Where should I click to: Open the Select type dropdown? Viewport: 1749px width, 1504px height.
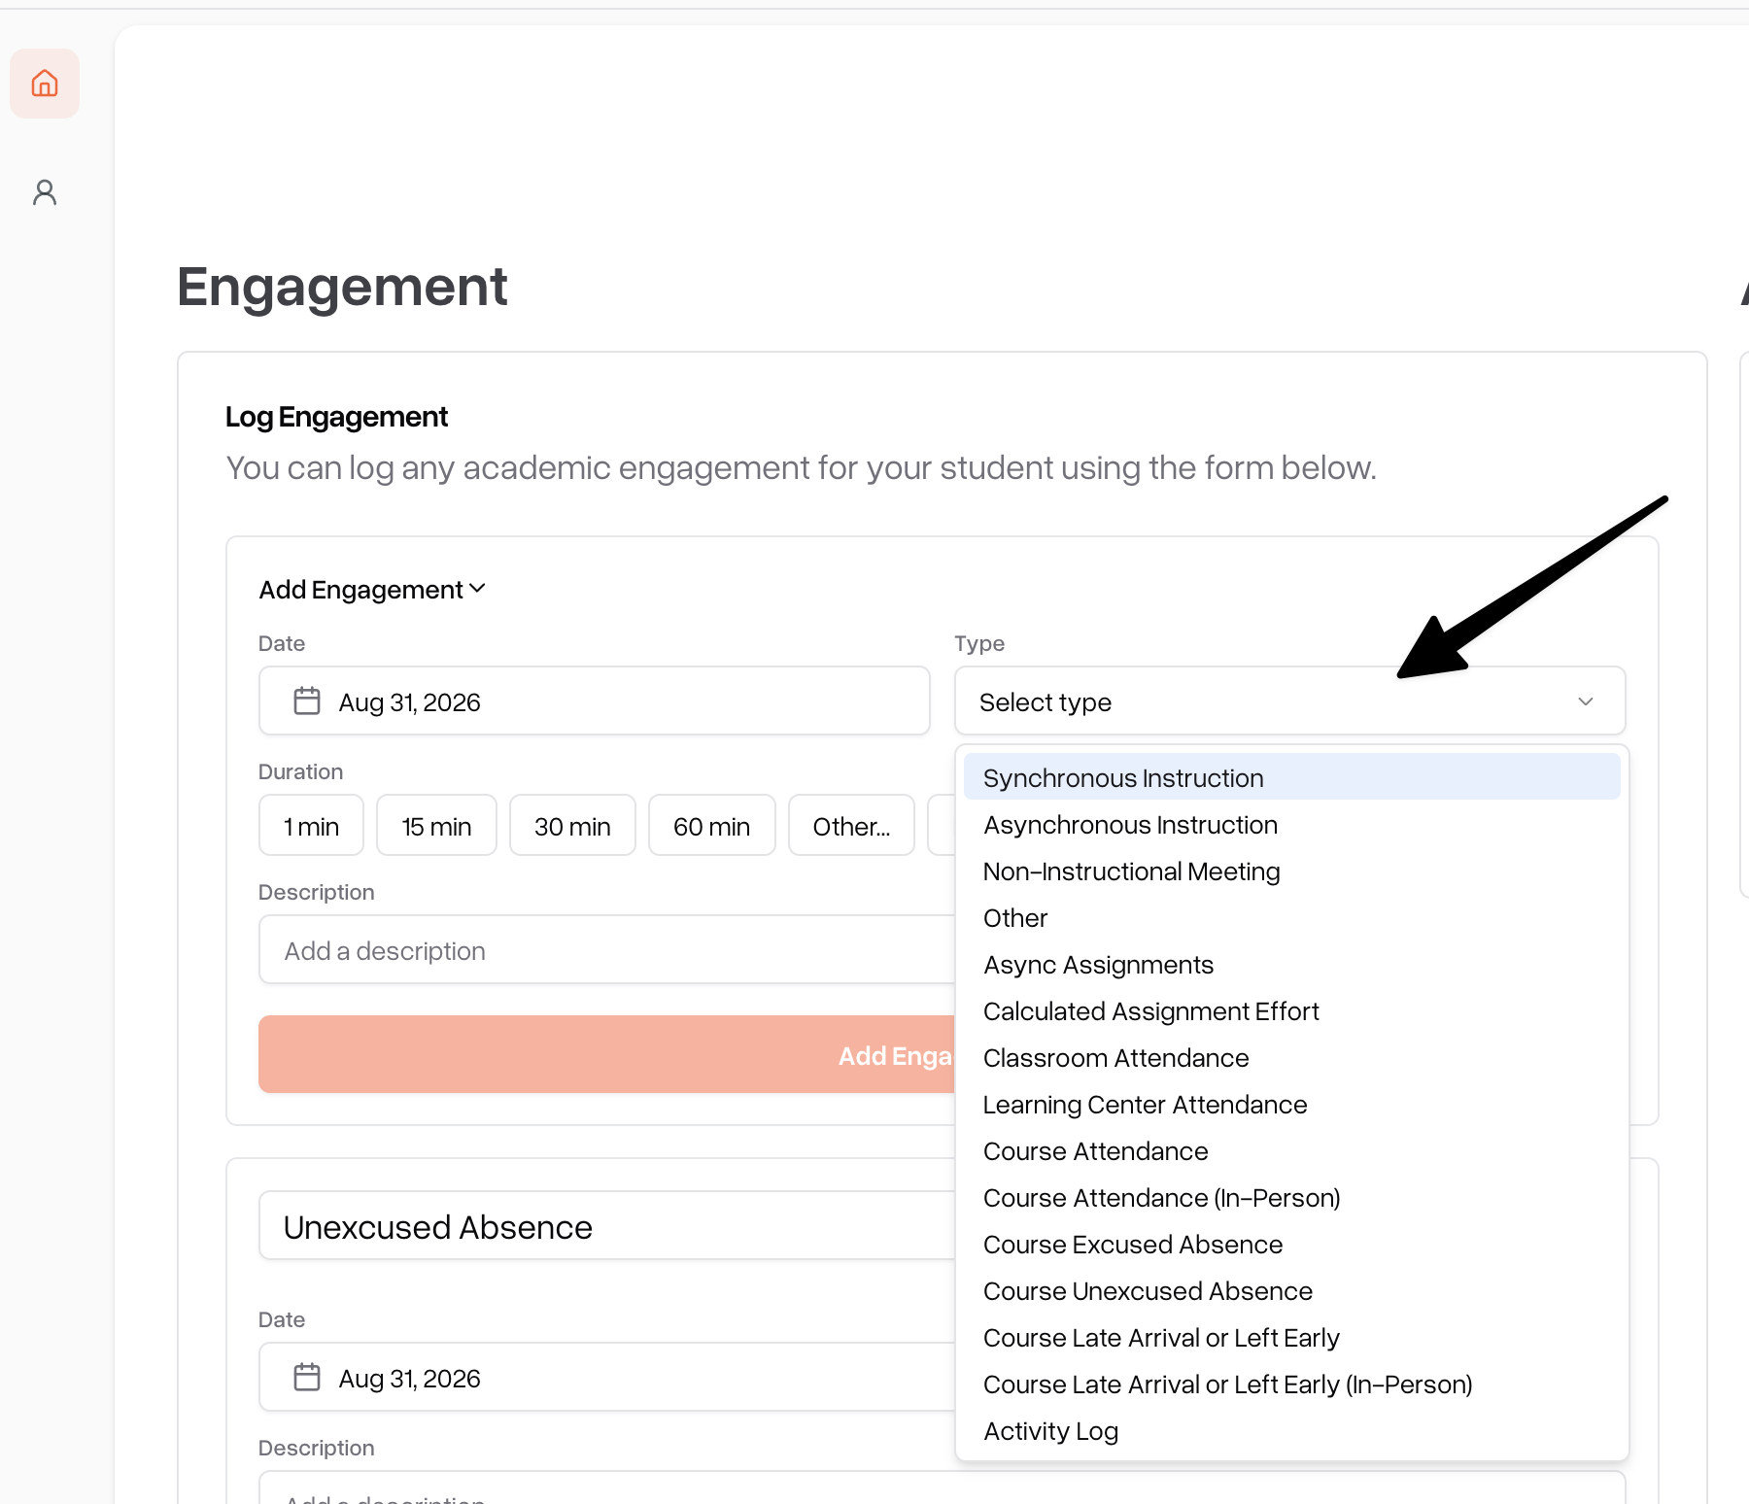point(1289,701)
